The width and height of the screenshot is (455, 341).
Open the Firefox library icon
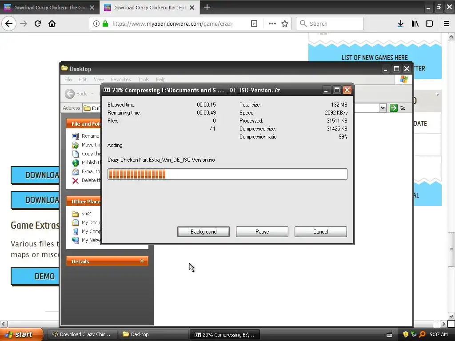[415, 24]
